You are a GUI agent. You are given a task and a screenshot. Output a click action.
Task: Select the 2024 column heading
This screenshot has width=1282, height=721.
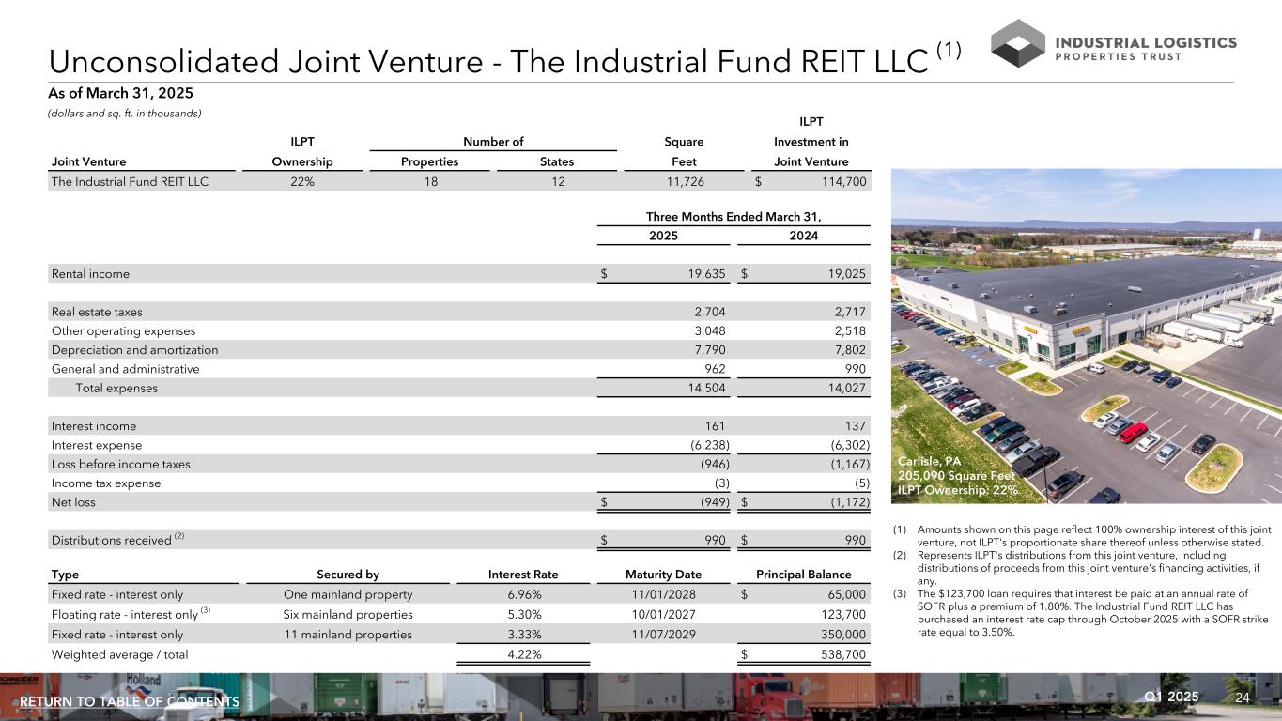(x=803, y=236)
